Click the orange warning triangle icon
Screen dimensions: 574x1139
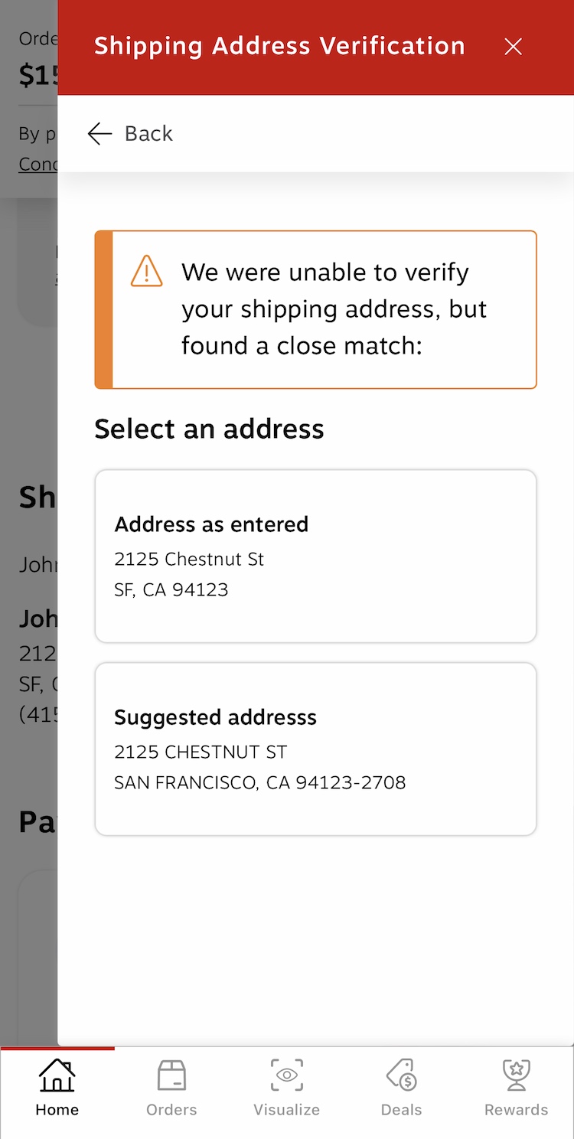[x=146, y=272]
